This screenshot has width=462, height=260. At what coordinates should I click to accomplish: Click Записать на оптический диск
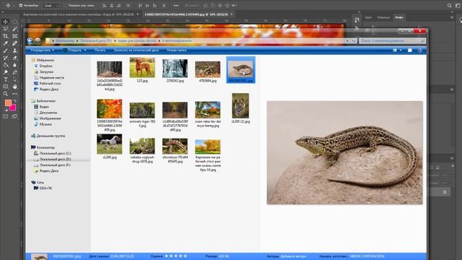[x=136, y=51]
